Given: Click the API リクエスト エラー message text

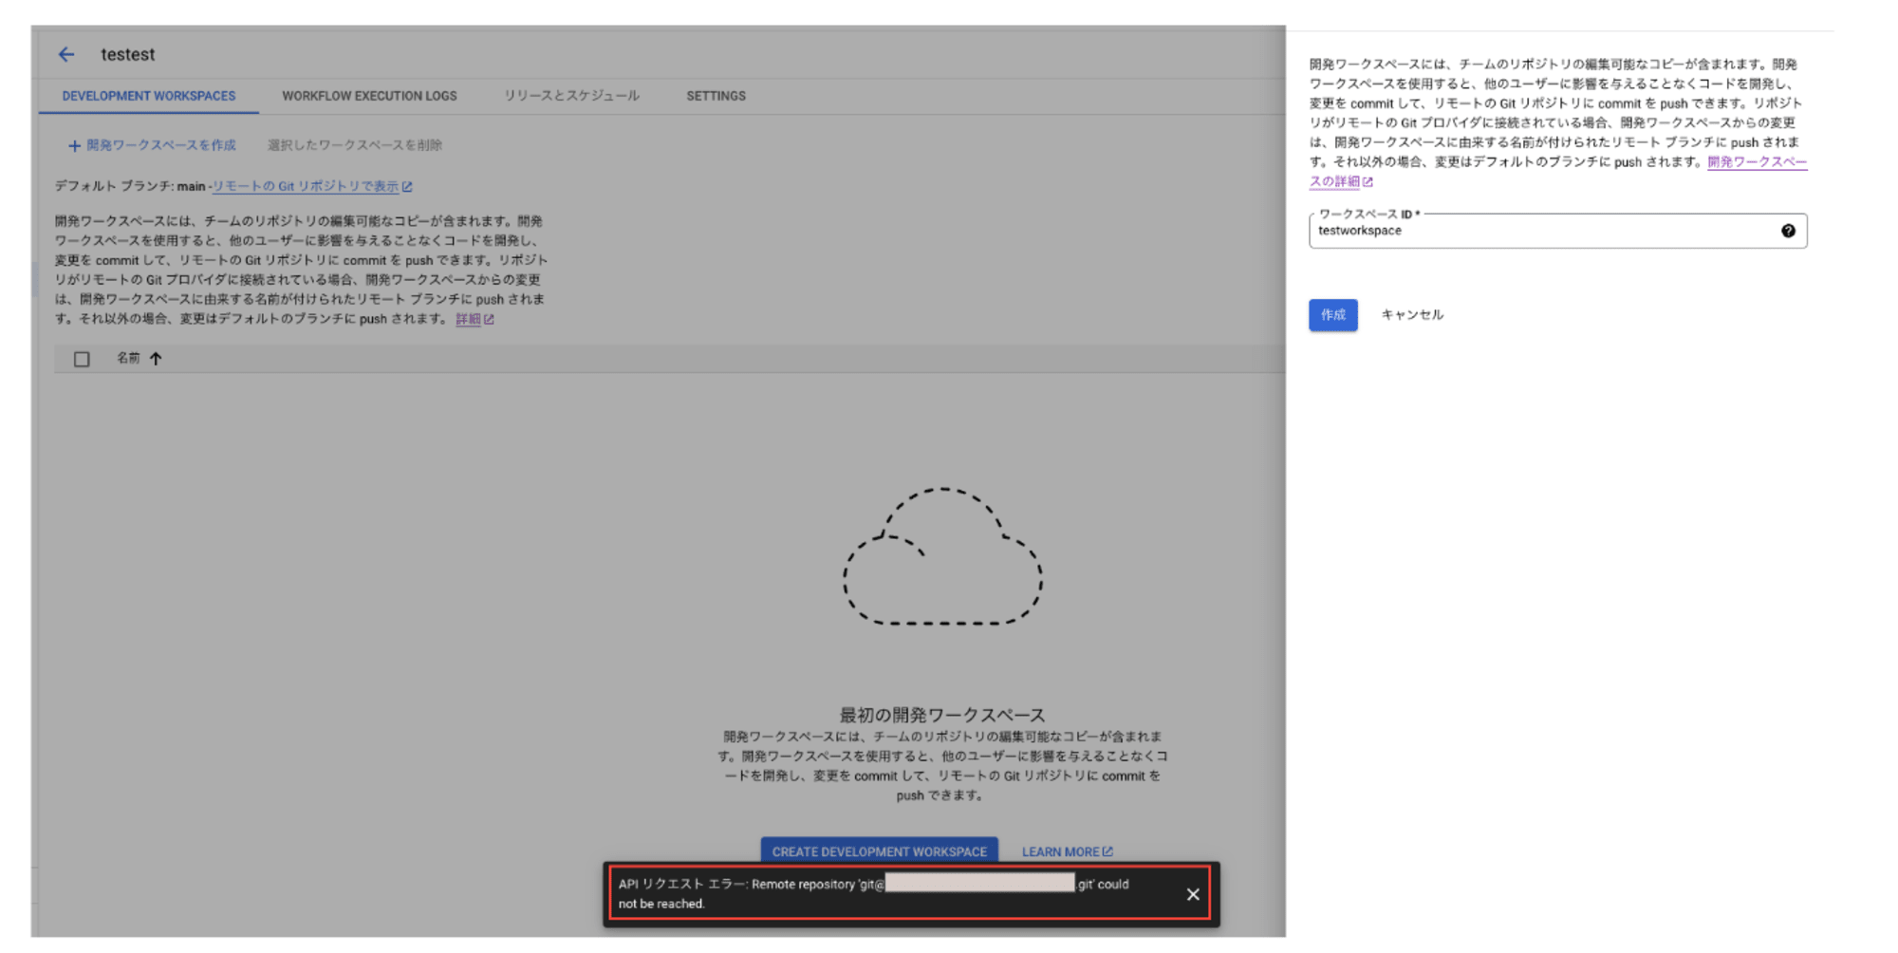Looking at the screenshot, I should pos(873,893).
